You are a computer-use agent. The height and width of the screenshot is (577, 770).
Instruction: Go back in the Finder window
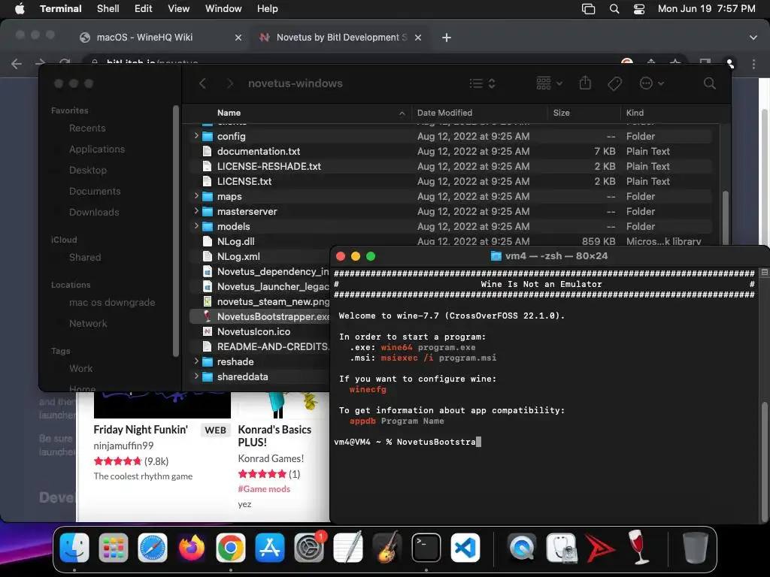(x=202, y=83)
